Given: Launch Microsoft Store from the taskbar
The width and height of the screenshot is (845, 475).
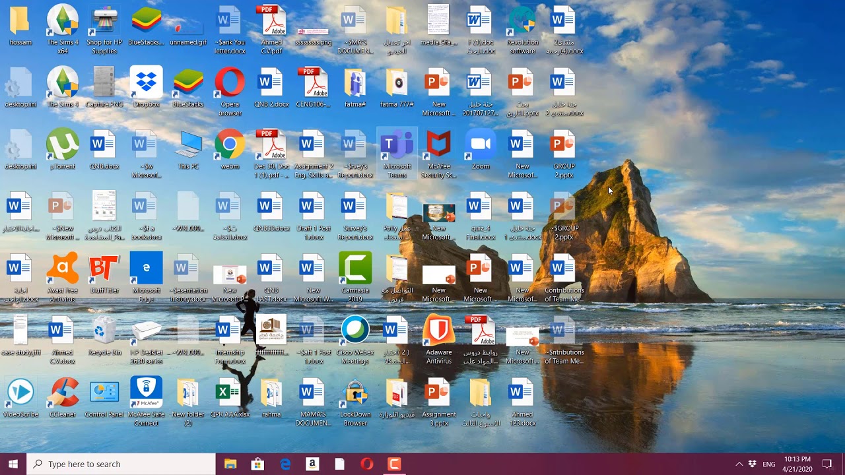Looking at the screenshot, I should coord(257,464).
